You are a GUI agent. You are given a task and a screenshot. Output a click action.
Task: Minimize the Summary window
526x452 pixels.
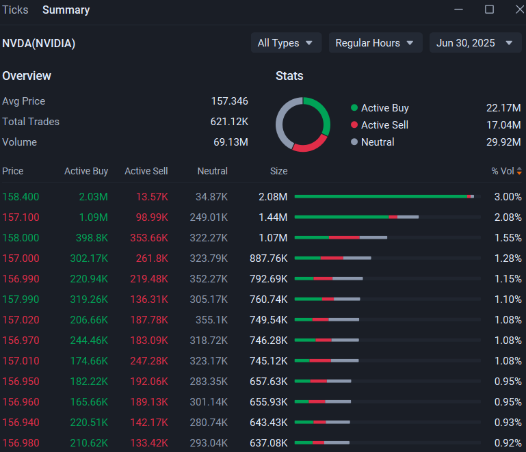tap(458, 10)
